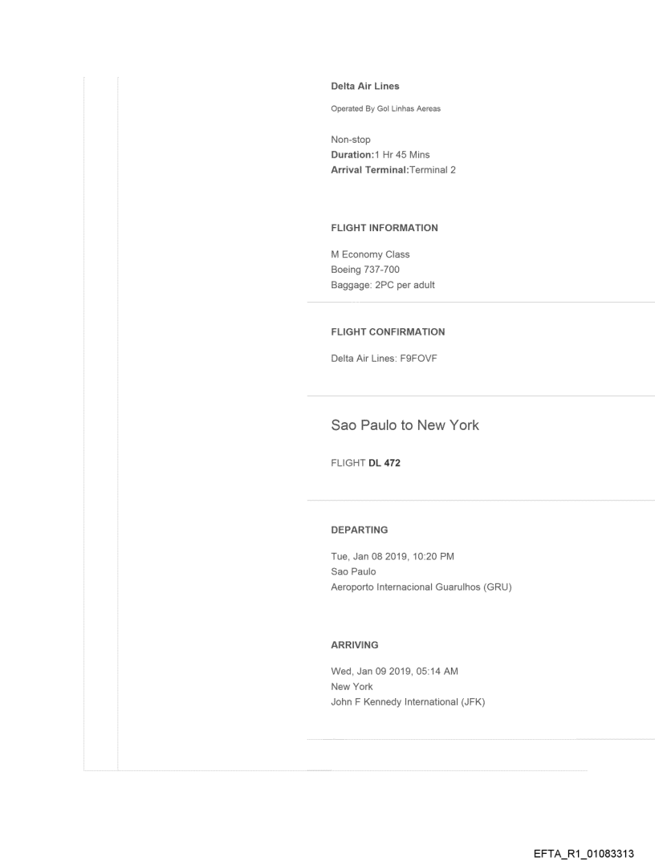This screenshot has width=655, height=861.
Task: Click the FLIGHT INFORMATION section heading
Action: click(384, 228)
